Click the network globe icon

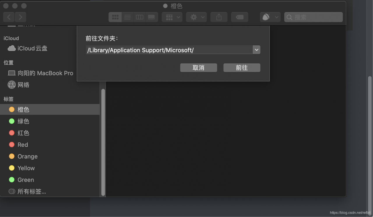click(12, 85)
